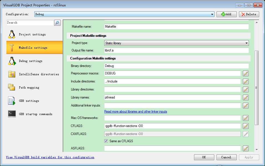The height and width of the screenshot is (166, 265).
Task: Click the Makefile name field
Action: coord(177,27)
